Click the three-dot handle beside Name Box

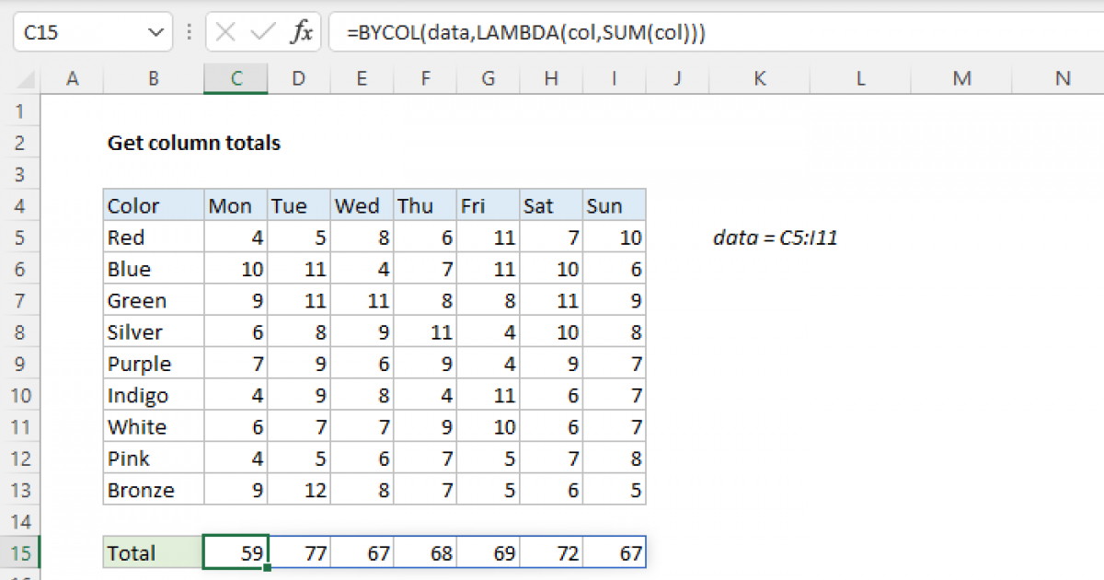click(x=189, y=33)
